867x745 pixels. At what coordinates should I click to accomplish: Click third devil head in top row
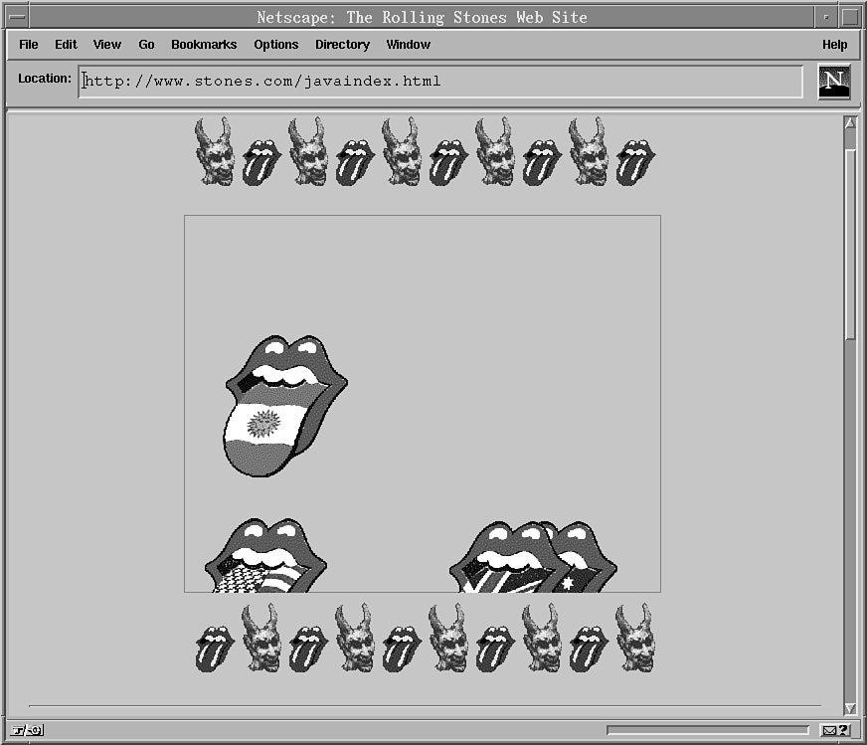(401, 151)
